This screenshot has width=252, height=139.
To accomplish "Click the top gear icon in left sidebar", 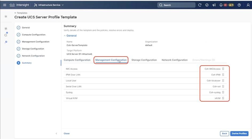I will (x=6, y=16).
